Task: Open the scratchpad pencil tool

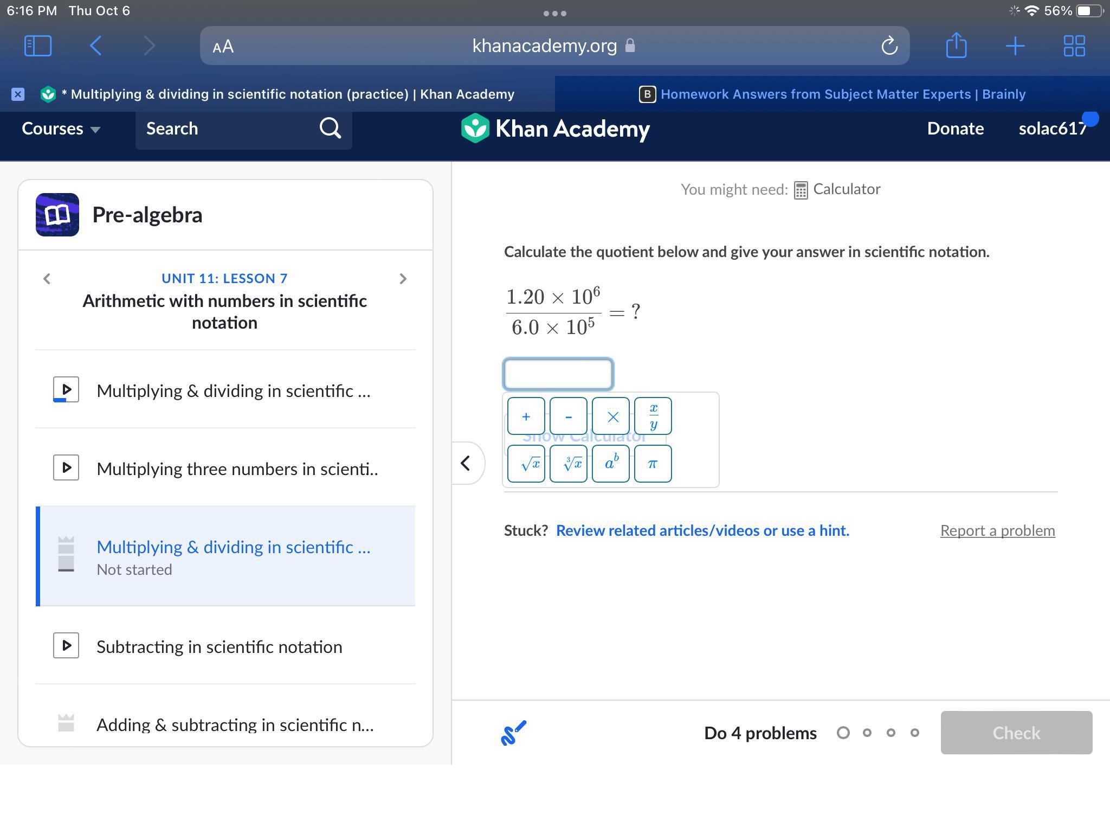Action: tap(513, 733)
